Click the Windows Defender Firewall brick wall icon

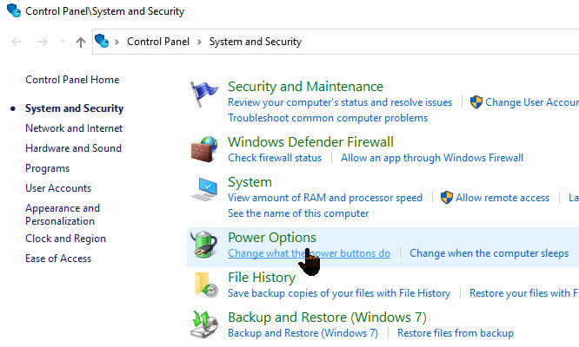pyautogui.click(x=205, y=148)
